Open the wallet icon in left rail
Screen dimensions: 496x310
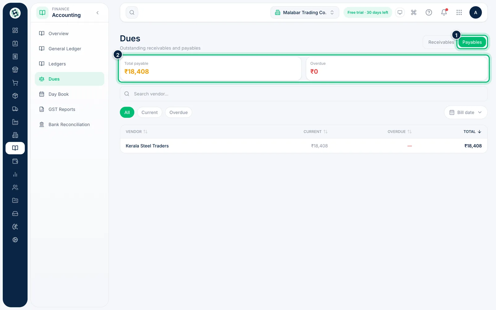point(15,161)
